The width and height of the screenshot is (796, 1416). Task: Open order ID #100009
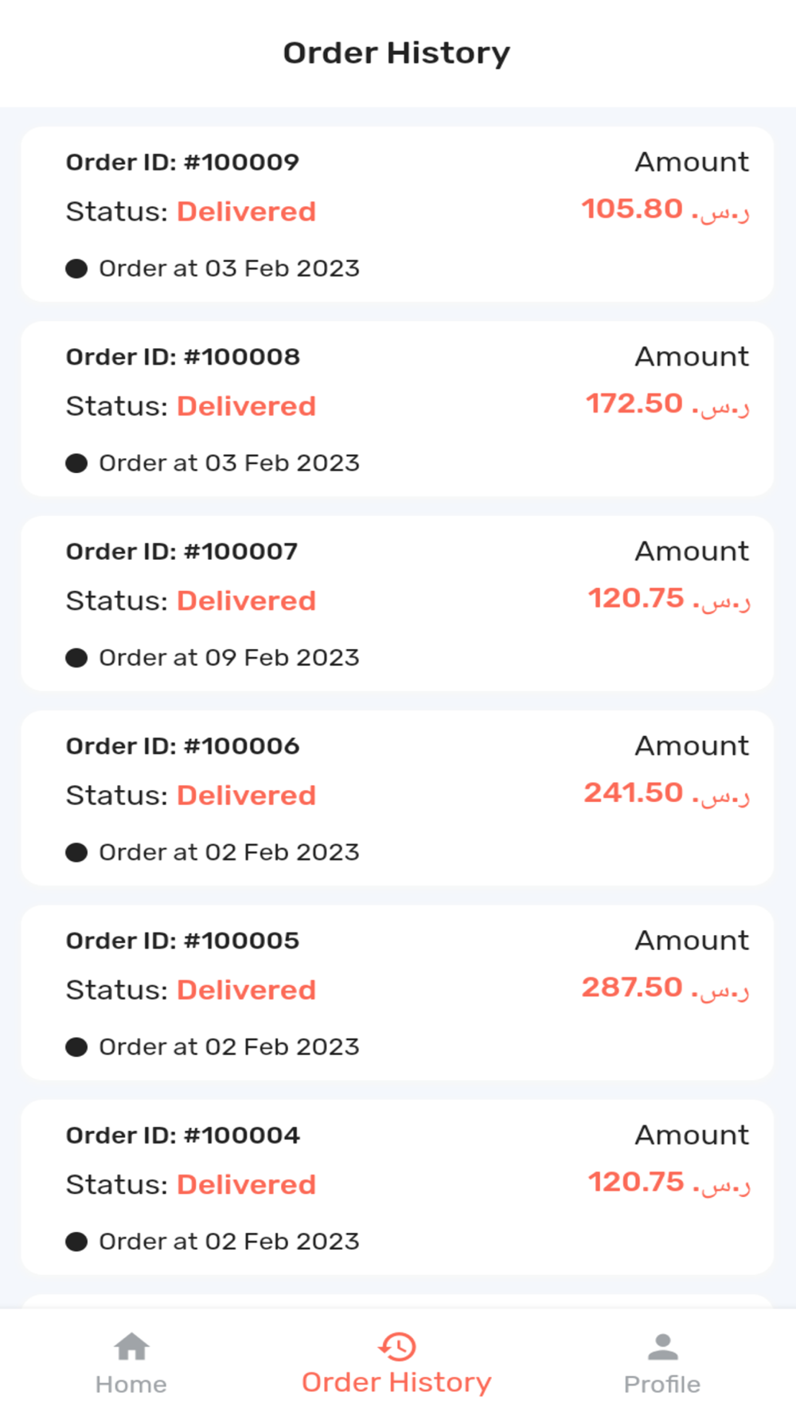point(182,162)
